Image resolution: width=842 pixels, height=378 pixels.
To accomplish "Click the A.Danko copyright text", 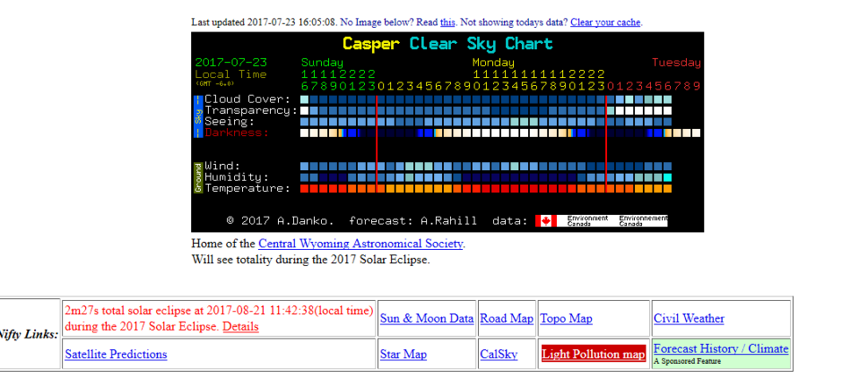I will [x=281, y=221].
